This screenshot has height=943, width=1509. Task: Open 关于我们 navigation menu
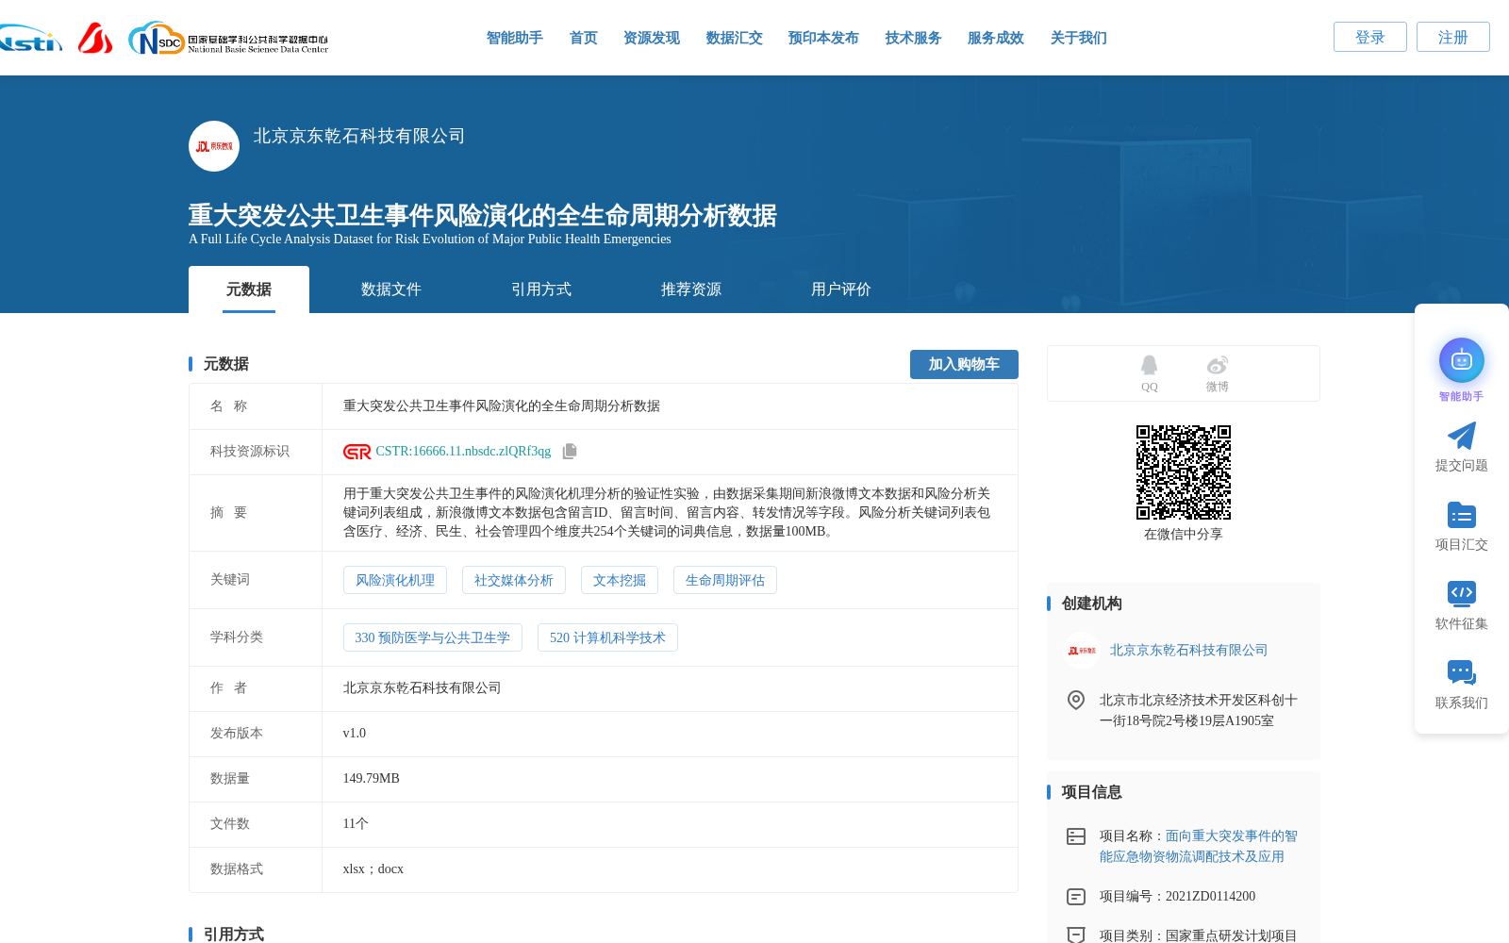(x=1079, y=38)
